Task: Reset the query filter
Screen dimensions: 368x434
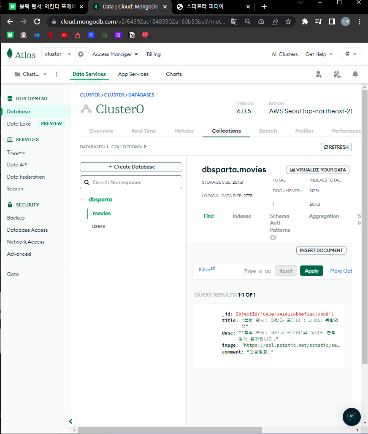Action: pyautogui.click(x=286, y=271)
